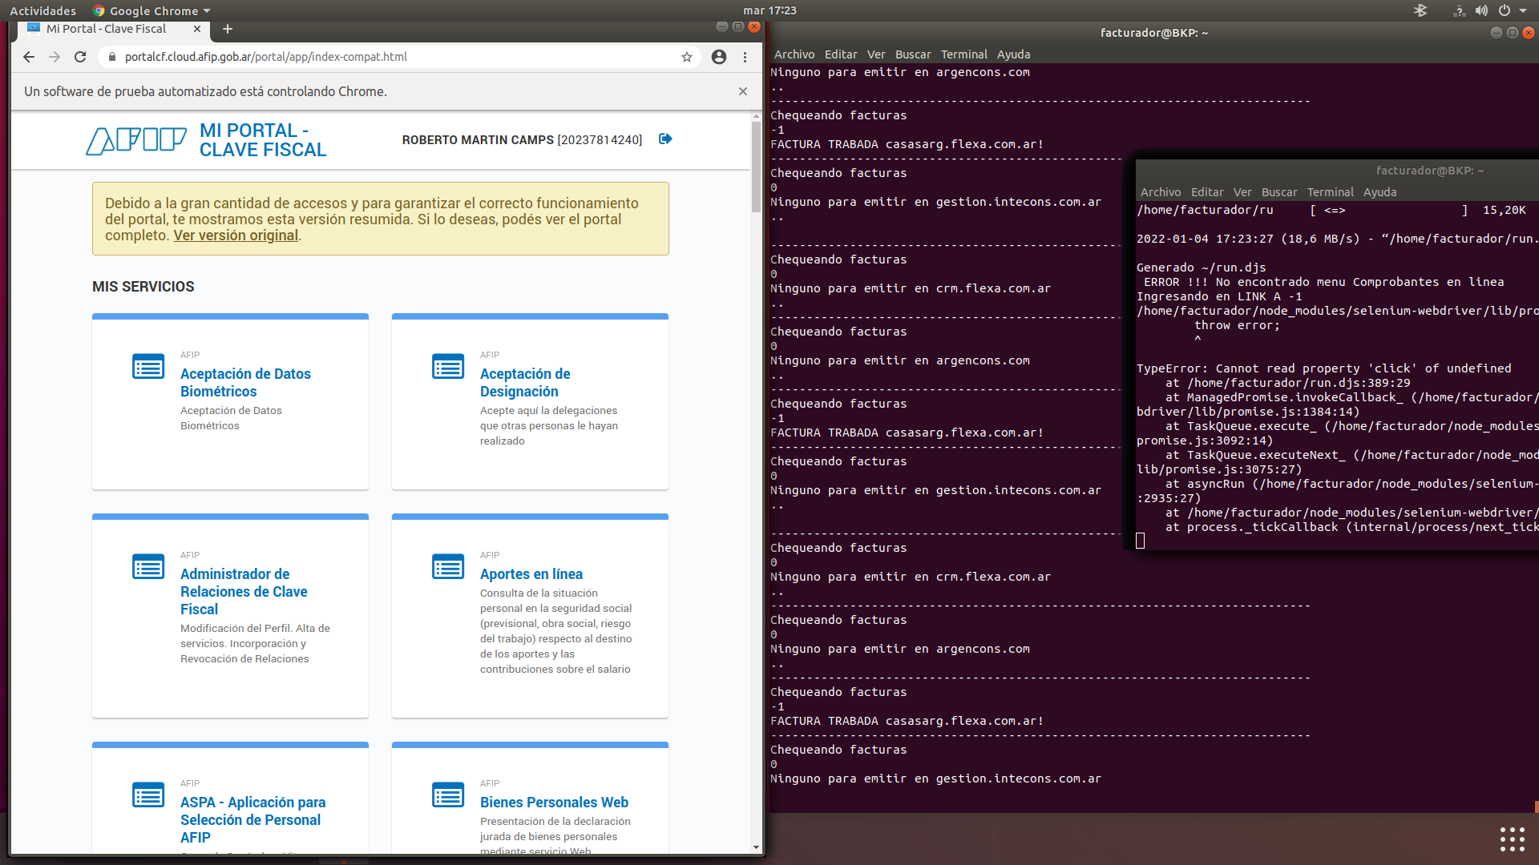
Task: Open system menu dropdown arrow
Action: coord(1523,10)
